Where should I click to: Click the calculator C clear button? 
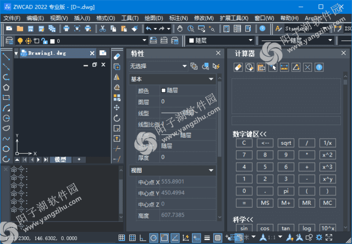pyautogui.click(x=244, y=143)
